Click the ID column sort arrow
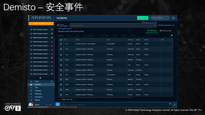This screenshot has width=205, height=115. coord(67,40)
